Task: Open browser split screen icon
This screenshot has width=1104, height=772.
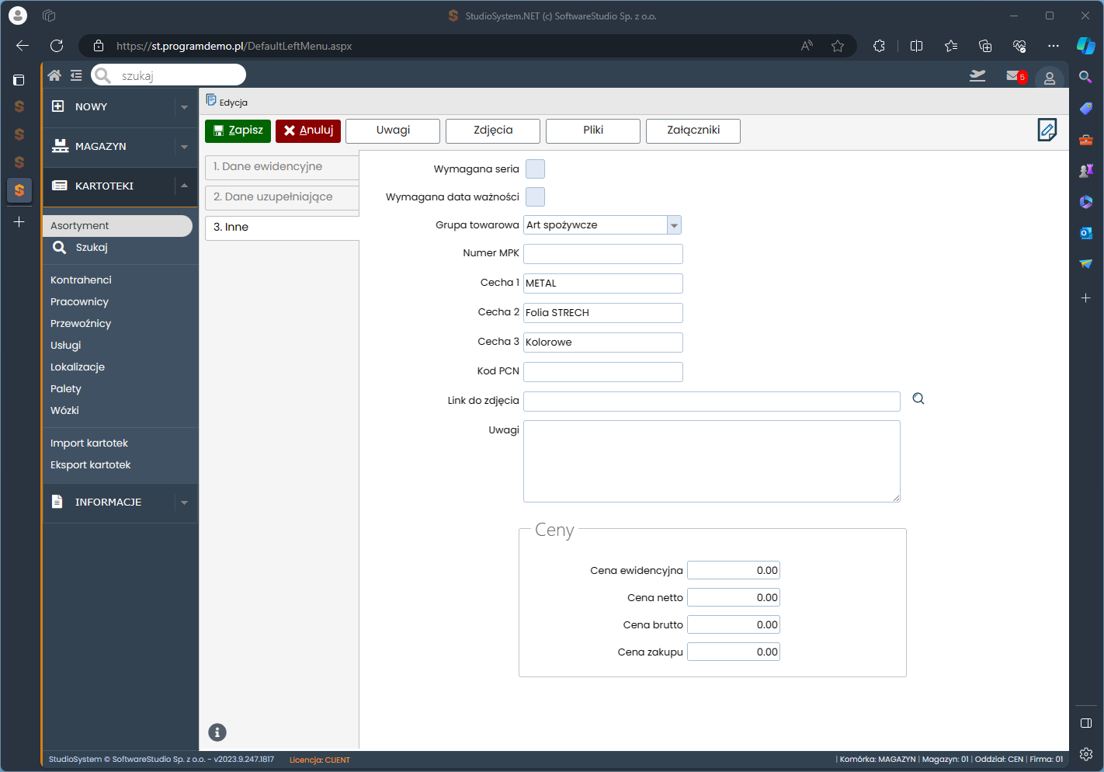Action: (x=916, y=46)
